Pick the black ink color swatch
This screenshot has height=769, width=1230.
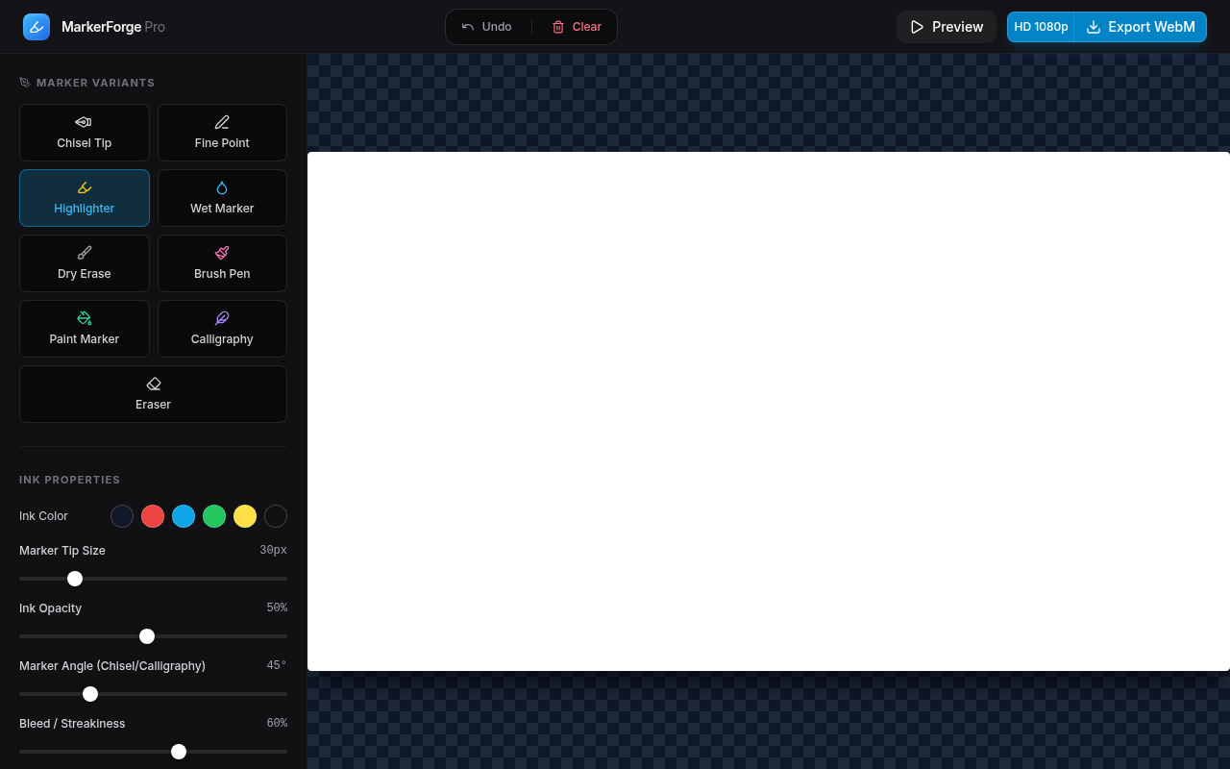tap(276, 516)
